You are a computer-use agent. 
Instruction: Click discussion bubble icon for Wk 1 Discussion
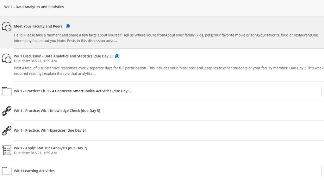(x=7, y=58)
